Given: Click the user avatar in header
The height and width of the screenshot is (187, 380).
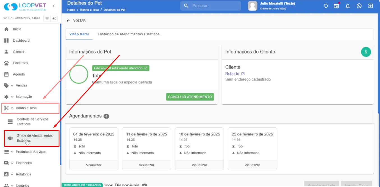Looking at the screenshot, I should point(252,6).
